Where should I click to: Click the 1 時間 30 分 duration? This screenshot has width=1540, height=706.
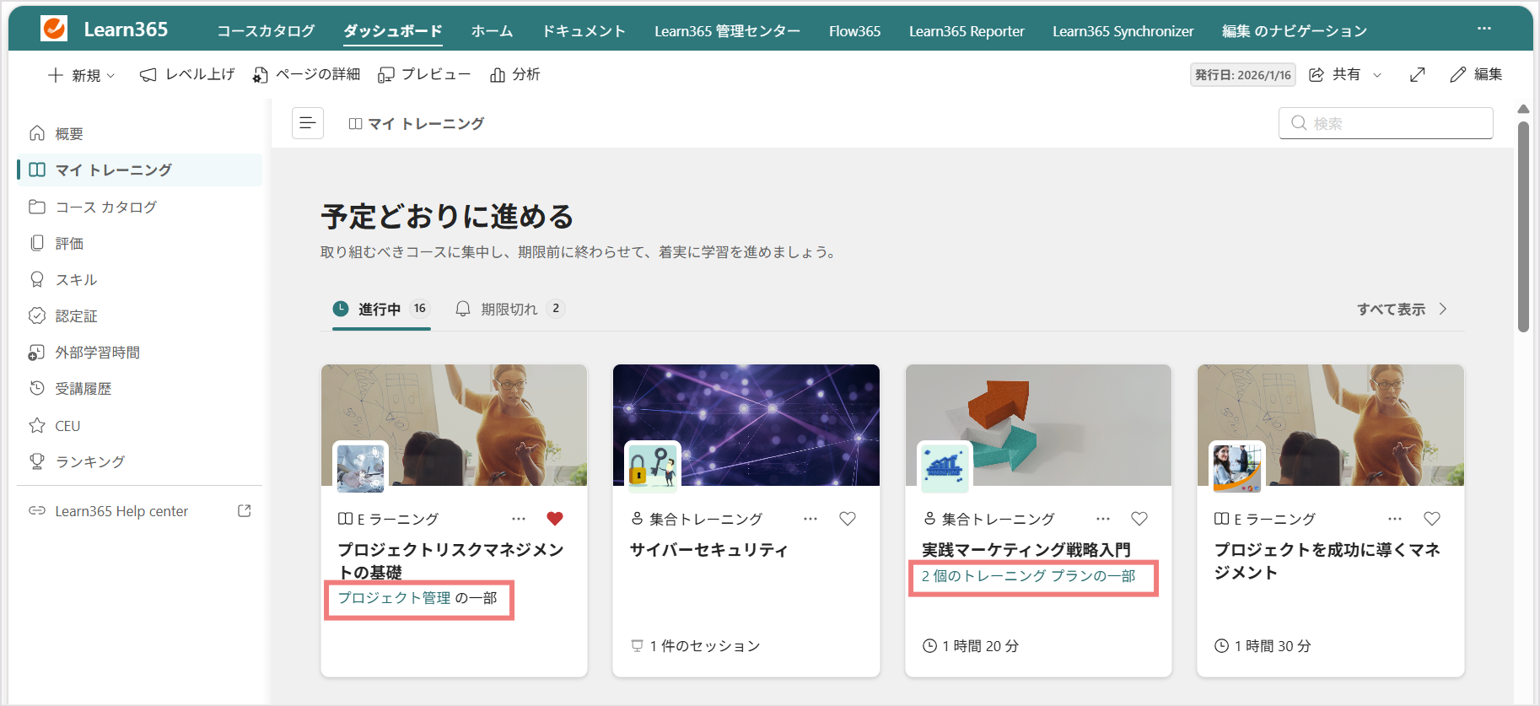tap(1273, 645)
